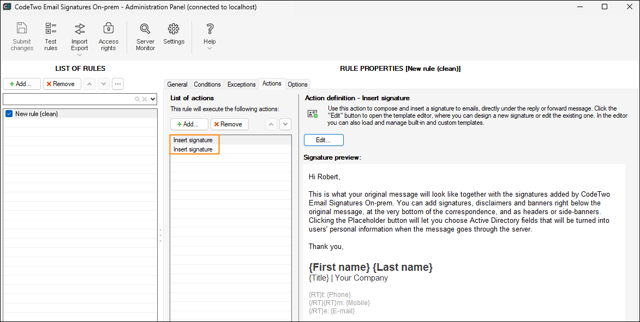
Task: Switch to the Conditions tab
Action: pos(207,84)
